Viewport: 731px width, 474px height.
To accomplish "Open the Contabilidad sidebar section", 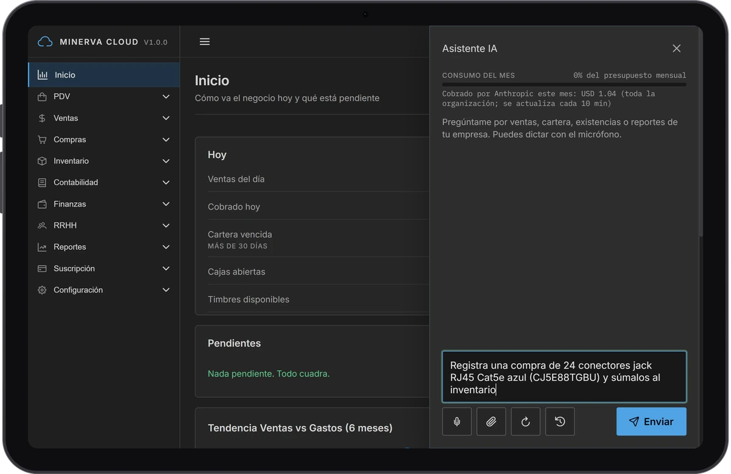I will (x=104, y=183).
